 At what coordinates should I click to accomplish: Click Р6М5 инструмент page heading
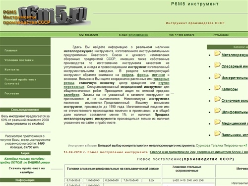pos(195,4)
